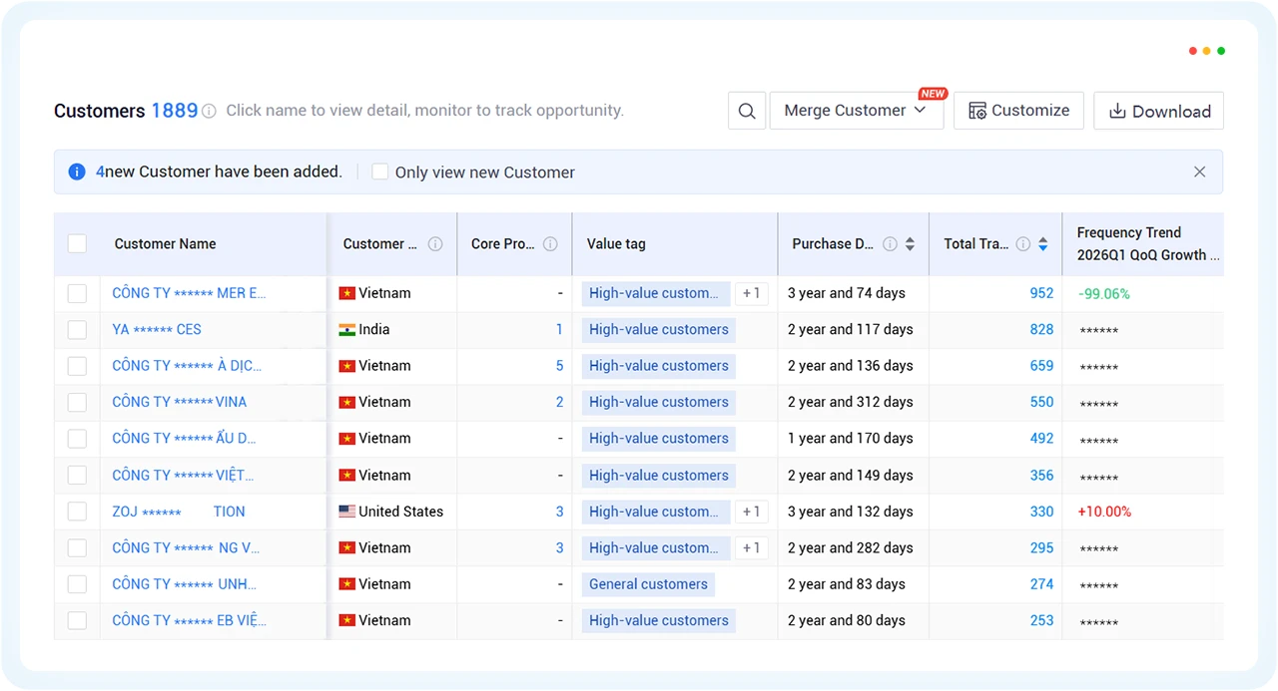Open customer CÔNG TY UNH... detail
The height and width of the screenshot is (691, 1278).
(184, 584)
